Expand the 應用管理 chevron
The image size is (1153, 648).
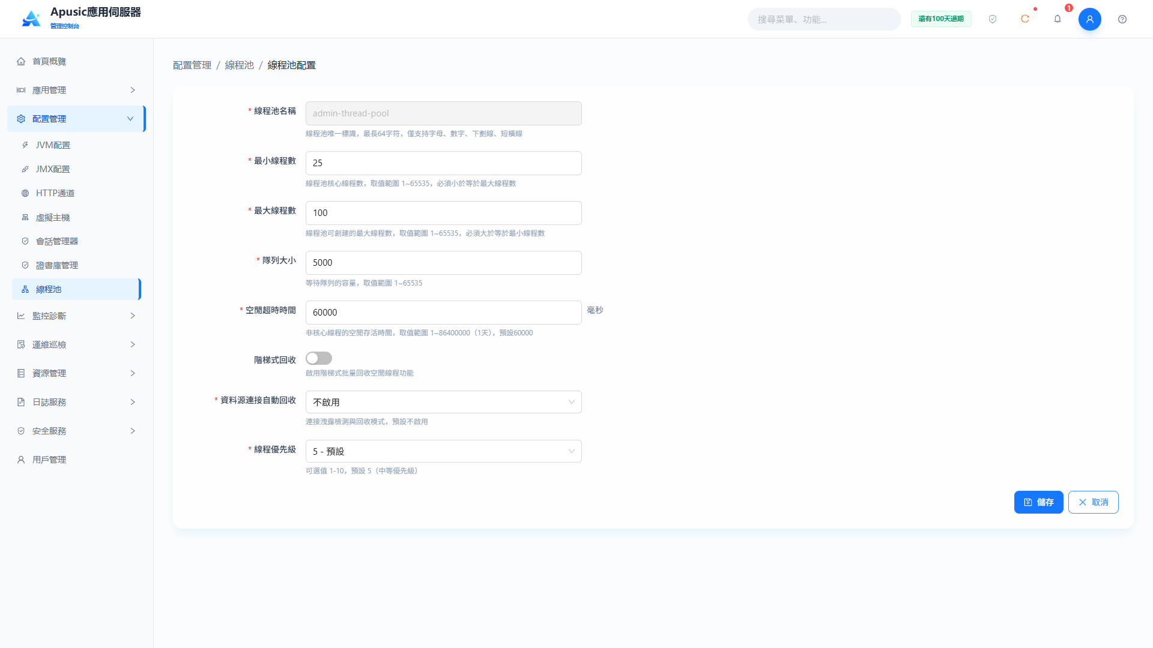click(133, 90)
